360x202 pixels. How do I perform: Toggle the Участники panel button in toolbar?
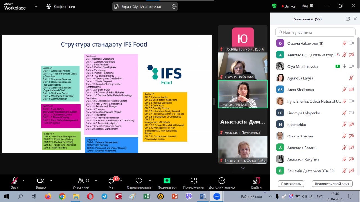point(81,183)
